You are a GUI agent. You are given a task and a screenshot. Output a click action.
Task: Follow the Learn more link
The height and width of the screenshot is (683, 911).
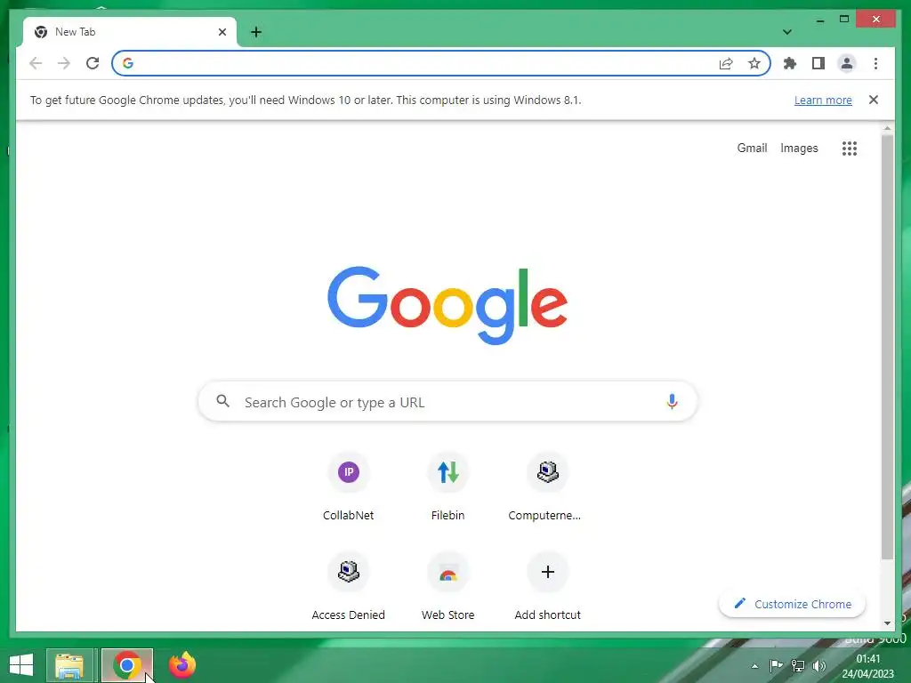point(823,100)
